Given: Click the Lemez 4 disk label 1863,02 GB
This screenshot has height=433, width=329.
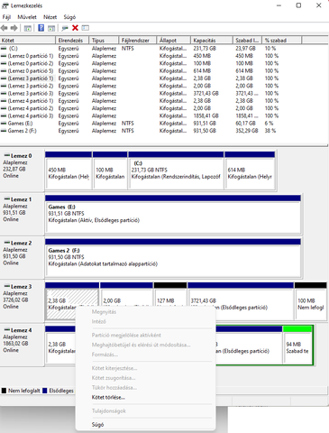Looking at the screenshot, I should point(15,344).
